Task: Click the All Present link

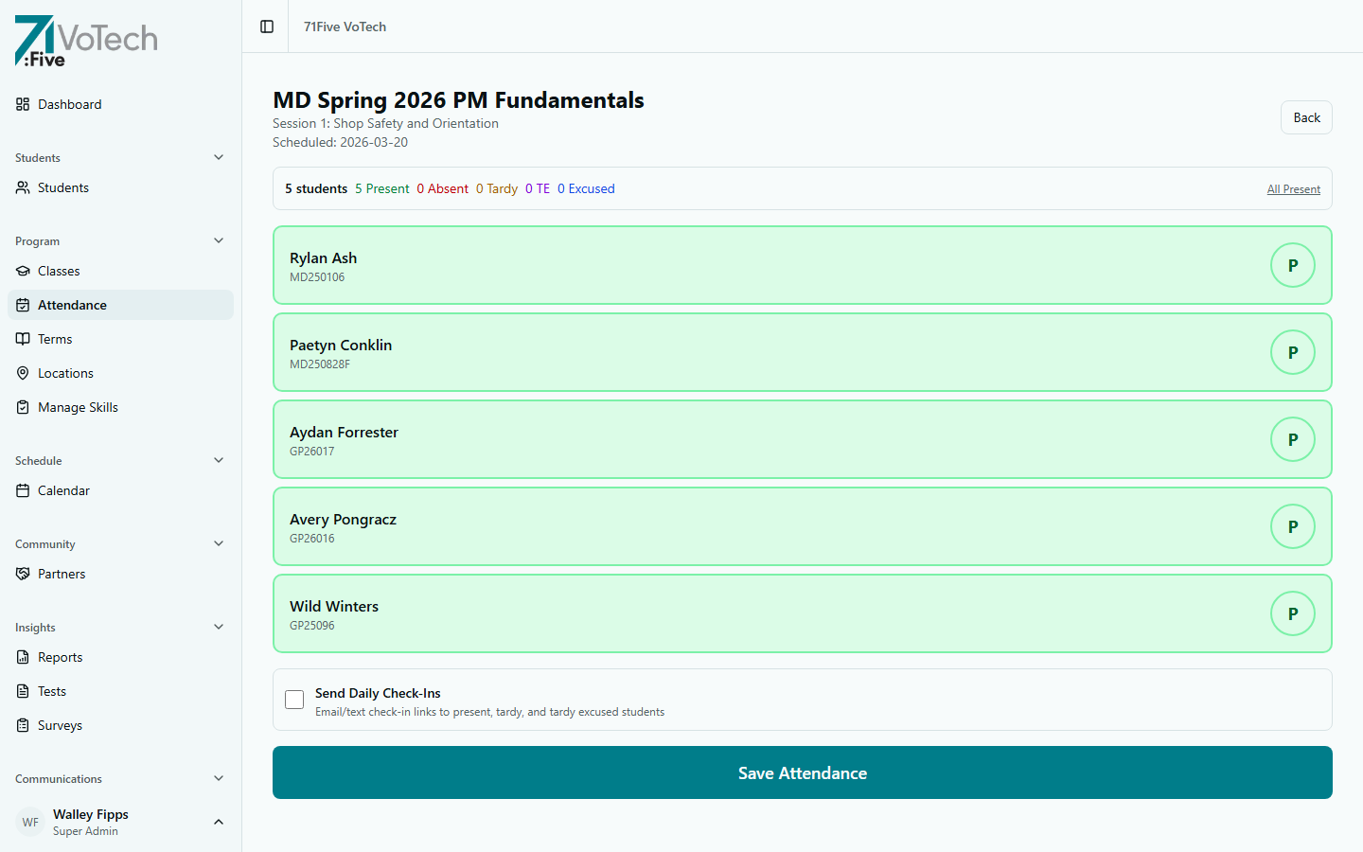Action: [1293, 189]
